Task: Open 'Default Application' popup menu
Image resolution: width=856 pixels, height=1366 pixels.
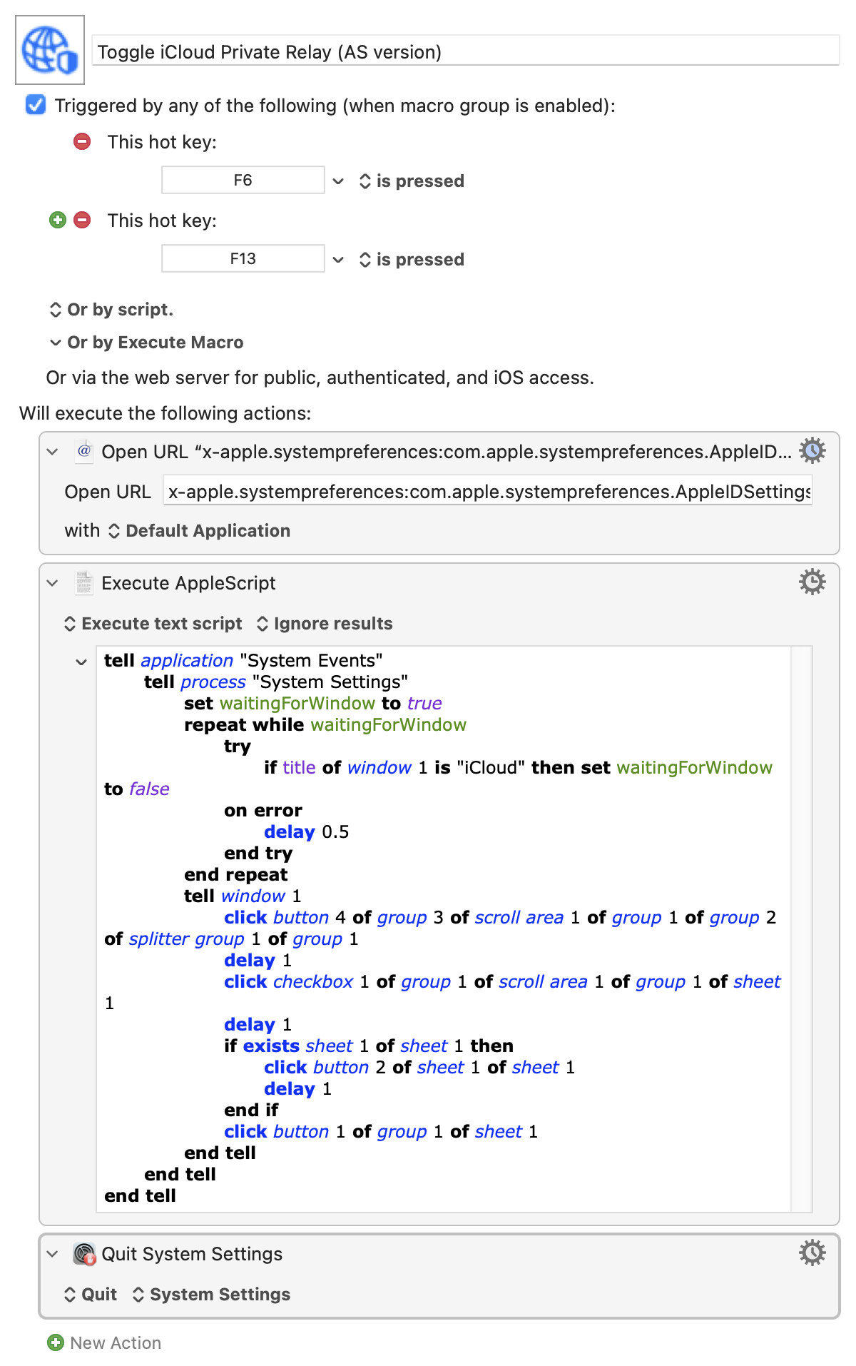Action: tap(200, 531)
